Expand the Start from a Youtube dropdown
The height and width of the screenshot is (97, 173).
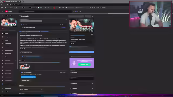point(26,81)
